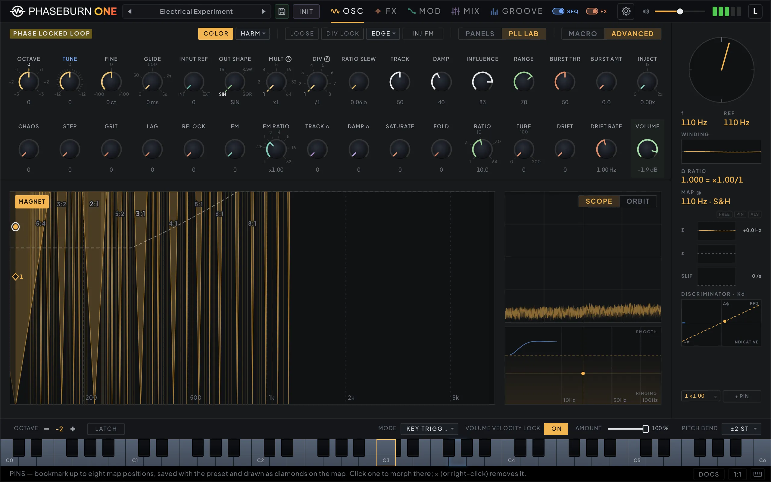This screenshot has width=771, height=482.
Task: Open the Pitch Bend ±2 ST dropdown
Action: (741, 429)
